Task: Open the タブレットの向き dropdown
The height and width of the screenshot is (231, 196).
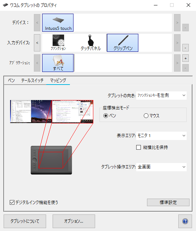Action: 161,95
